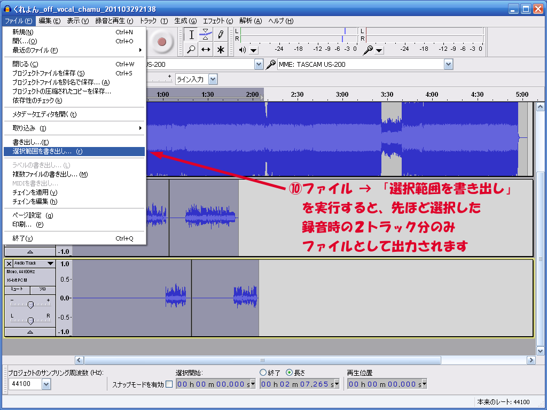
Task: Adjust the Audio Track gain slider
Action: point(30,305)
